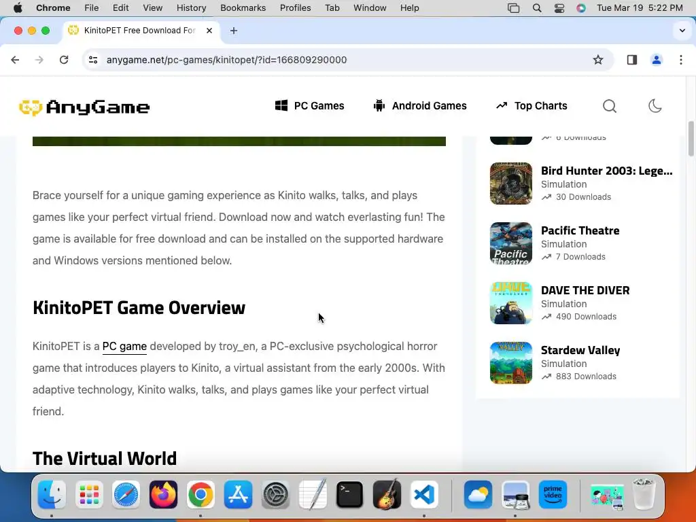Open the Apple menu
The image size is (696, 522).
18,7
